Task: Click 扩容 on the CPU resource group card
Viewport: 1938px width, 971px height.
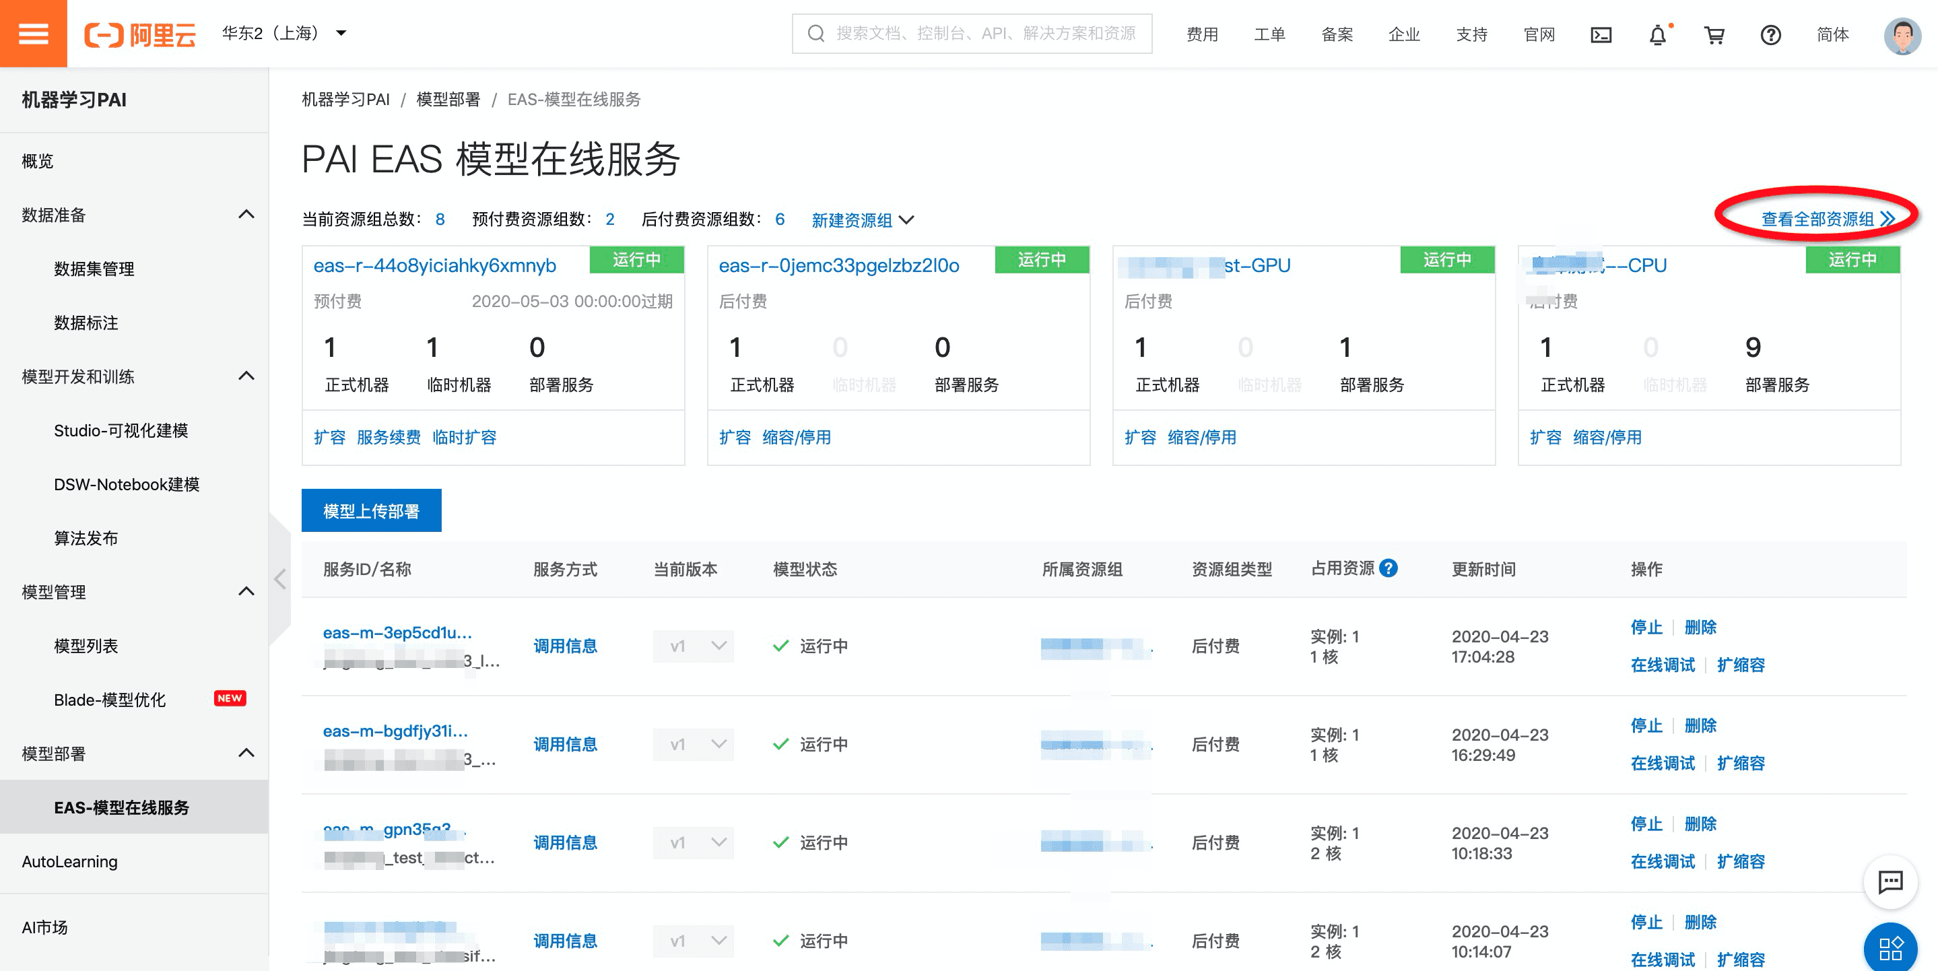Action: point(1545,437)
